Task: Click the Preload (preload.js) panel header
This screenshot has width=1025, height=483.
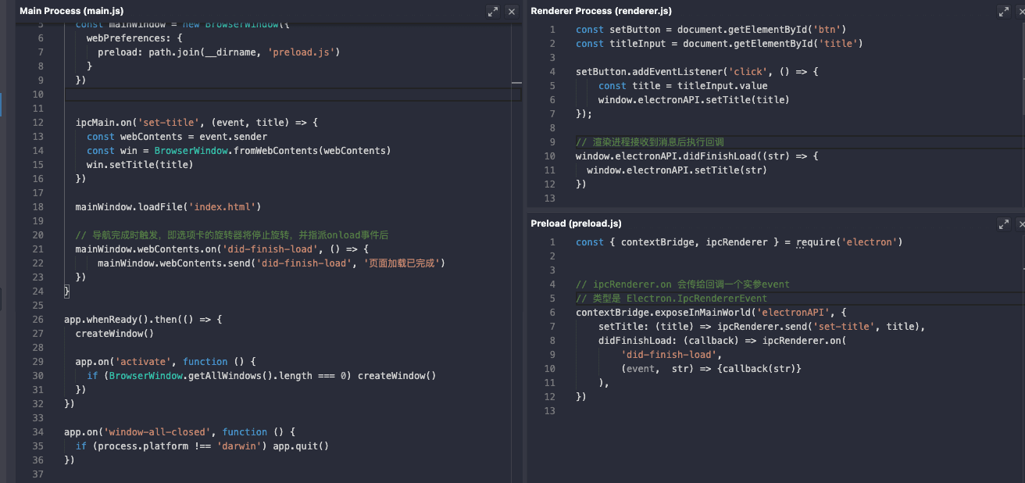Action: point(576,224)
